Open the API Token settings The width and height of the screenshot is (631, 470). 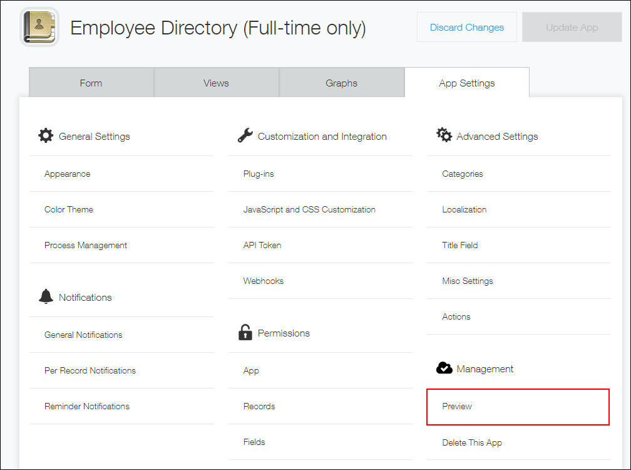click(x=262, y=245)
